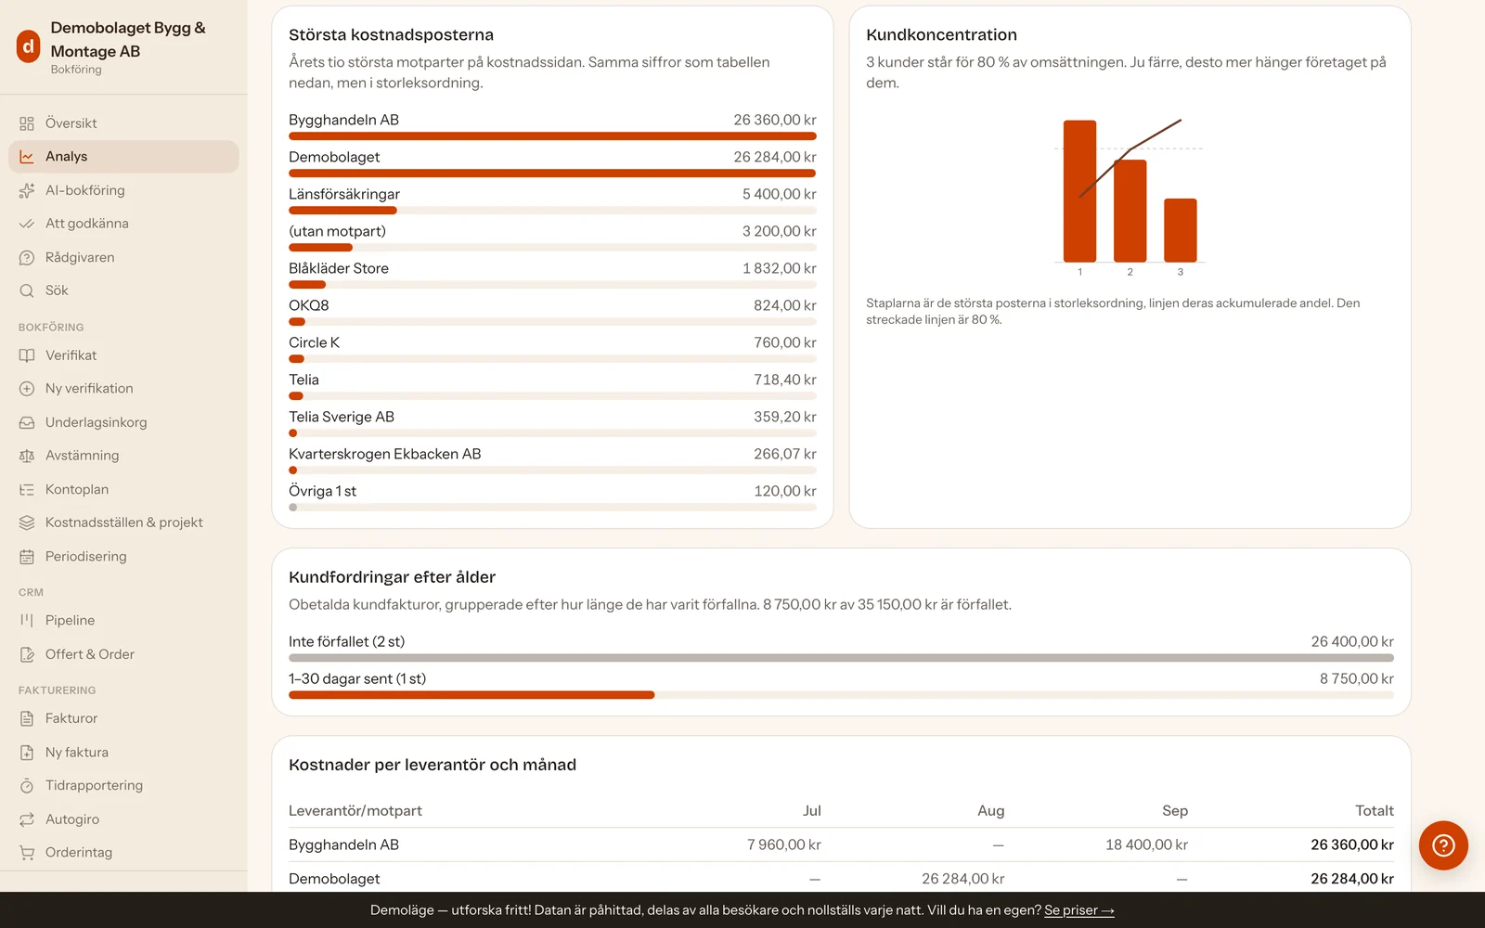The image size is (1485, 928).
Task: Click Kvarterskrogen Ekbacken AB entry
Action: coord(552,460)
